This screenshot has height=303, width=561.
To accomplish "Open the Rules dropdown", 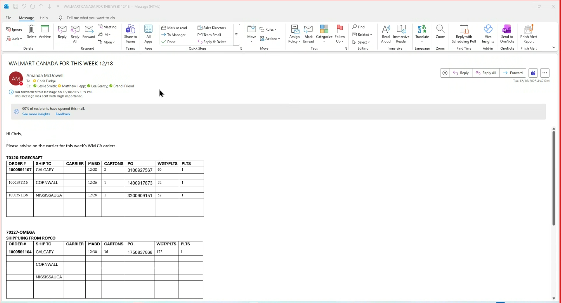I will point(268,29).
